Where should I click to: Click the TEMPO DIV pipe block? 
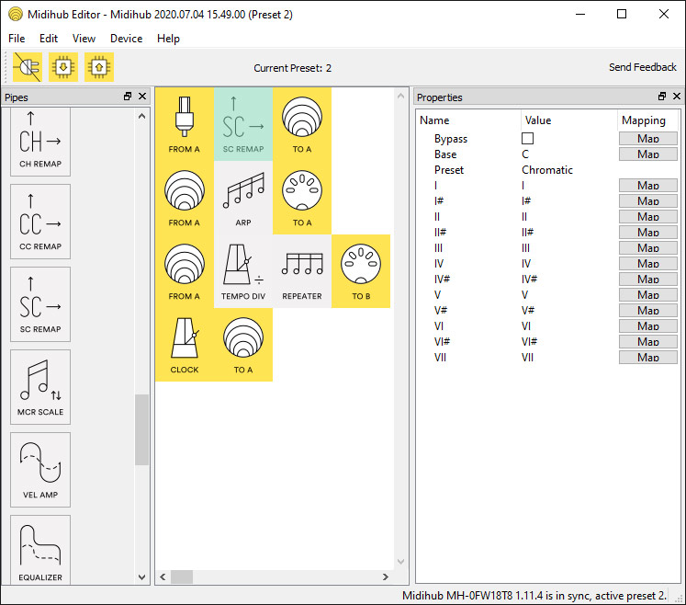click(243, 271)
